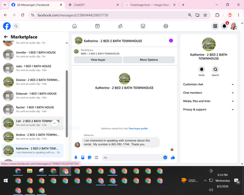Click the More Options button

149,60
